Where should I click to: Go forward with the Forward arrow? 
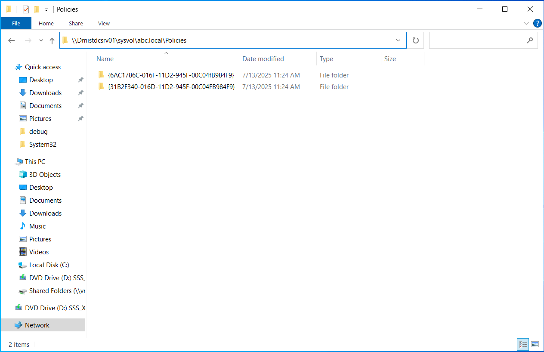(x=28, y=40)
